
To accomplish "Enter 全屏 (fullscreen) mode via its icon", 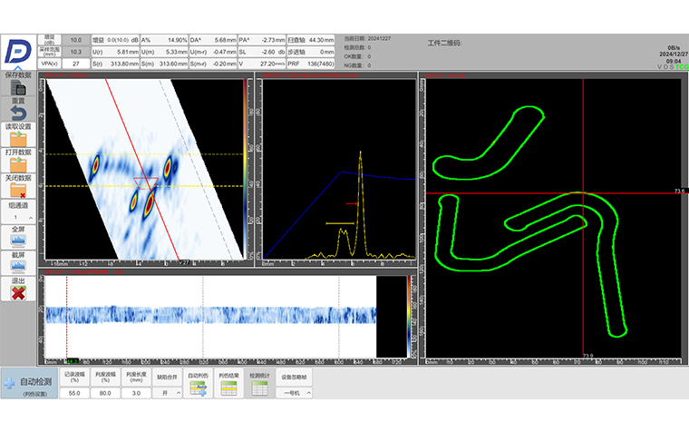I will pyautogui.click(x=18, y=242).
